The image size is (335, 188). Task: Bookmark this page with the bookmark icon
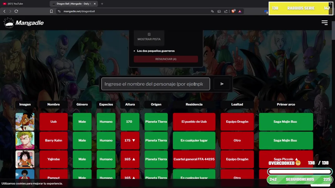point(51,11)
